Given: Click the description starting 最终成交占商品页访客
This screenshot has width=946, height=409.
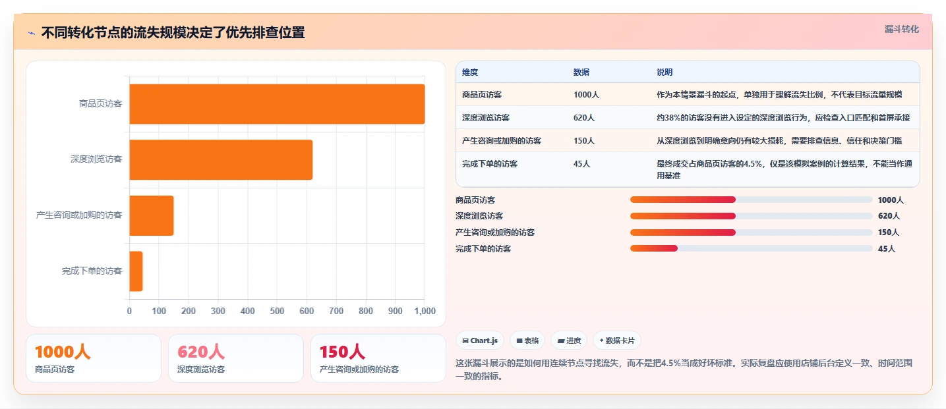Looking at the screenshot, I should (x=784, y=170).
